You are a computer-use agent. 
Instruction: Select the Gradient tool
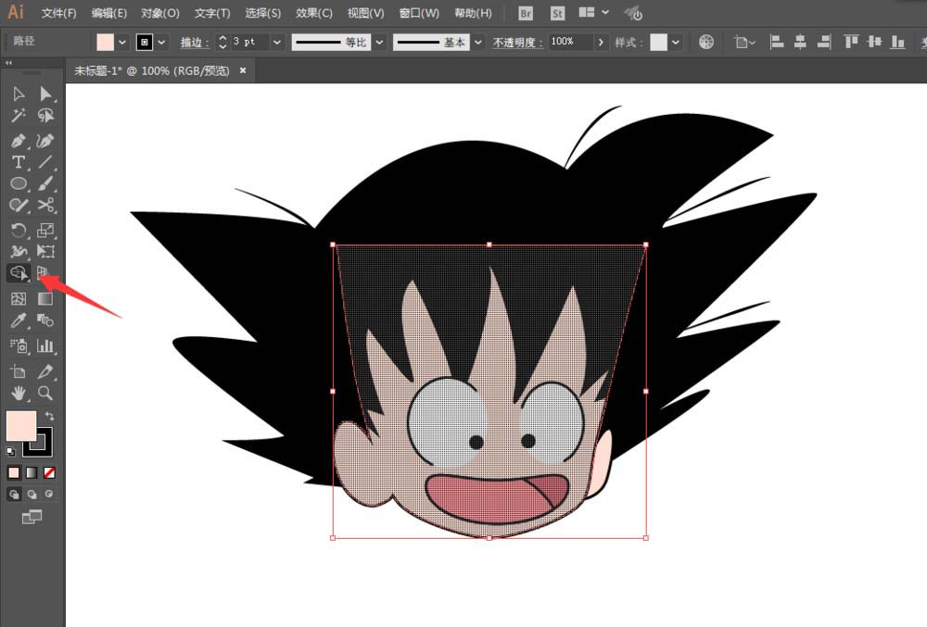click(44, 299)
